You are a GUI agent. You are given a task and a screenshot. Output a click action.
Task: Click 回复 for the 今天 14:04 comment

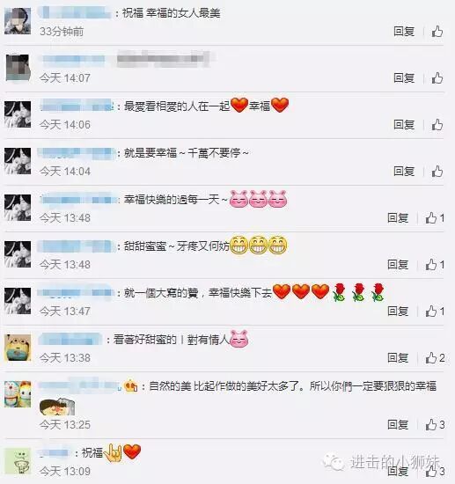[x=404, y=172]
